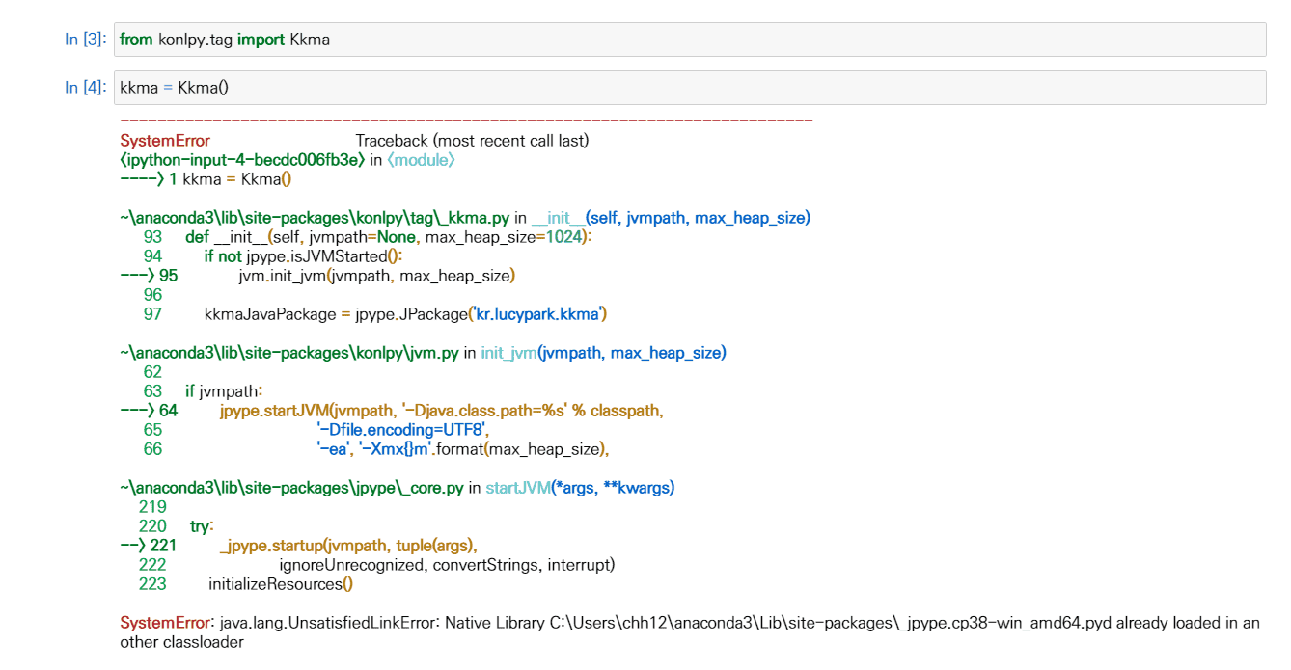Select the In [4] cell prompt

85,88
